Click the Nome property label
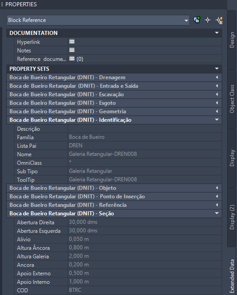Viewport: 237px width, 295px height. click(x=24, y=154)
